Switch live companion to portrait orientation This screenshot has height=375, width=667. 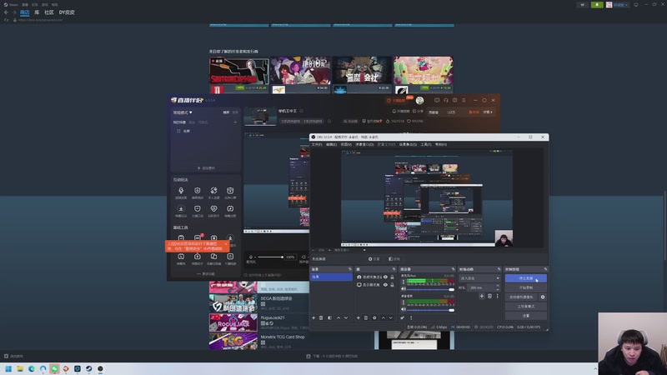point(235,112)
